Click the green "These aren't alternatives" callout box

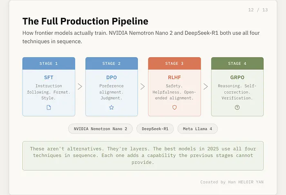click(x=143, y=155)
